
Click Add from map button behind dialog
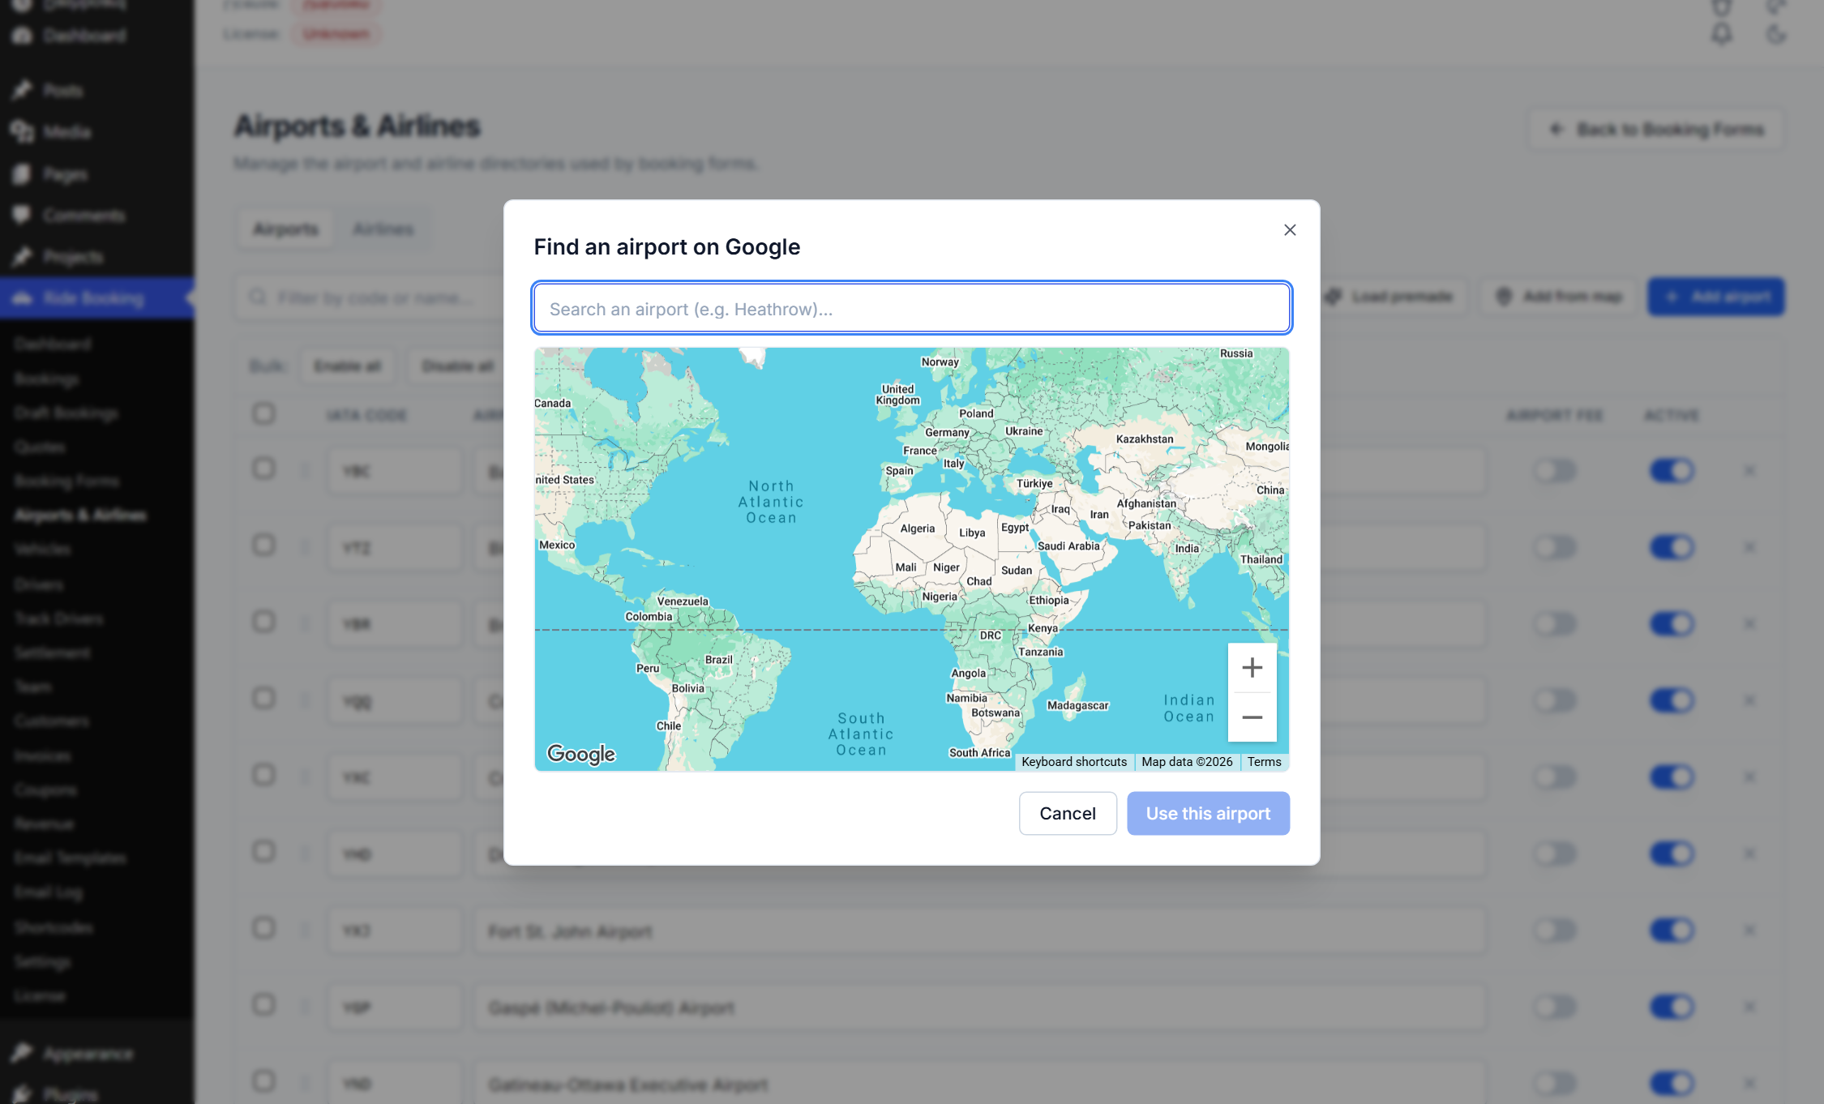pyautogui.click(x=1558, y=297)
